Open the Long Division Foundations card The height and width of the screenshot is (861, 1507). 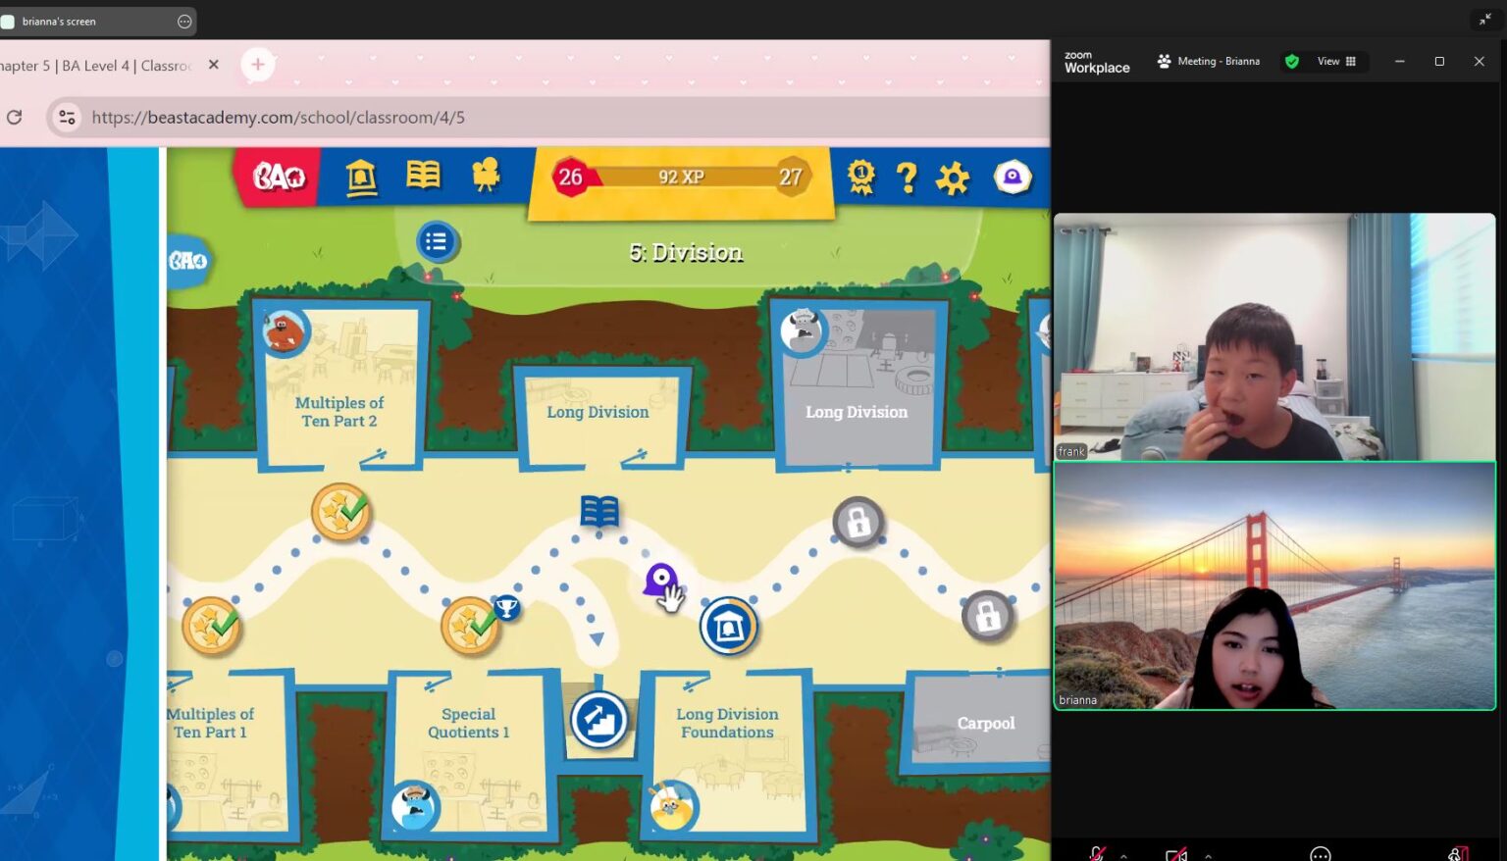point(727,757)
